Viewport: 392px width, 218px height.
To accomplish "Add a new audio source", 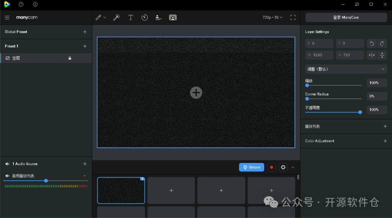I will pyautogui.click(x=85, y=164).
